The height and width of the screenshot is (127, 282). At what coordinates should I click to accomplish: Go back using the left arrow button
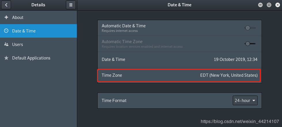pyautogui.click(x=6, y=5)
